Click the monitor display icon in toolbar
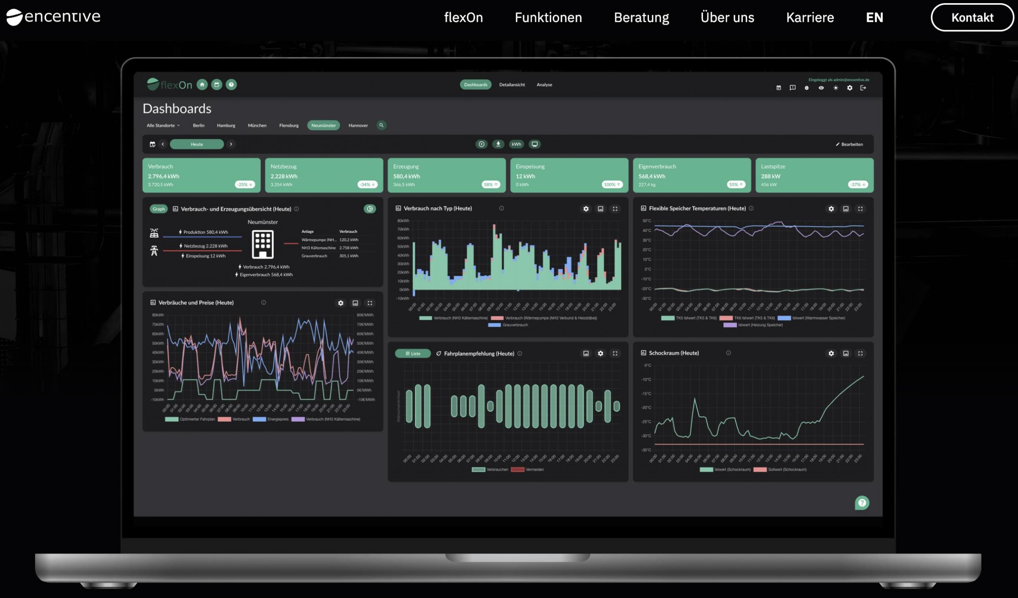1018x598 pixels. tap(534, 144)
